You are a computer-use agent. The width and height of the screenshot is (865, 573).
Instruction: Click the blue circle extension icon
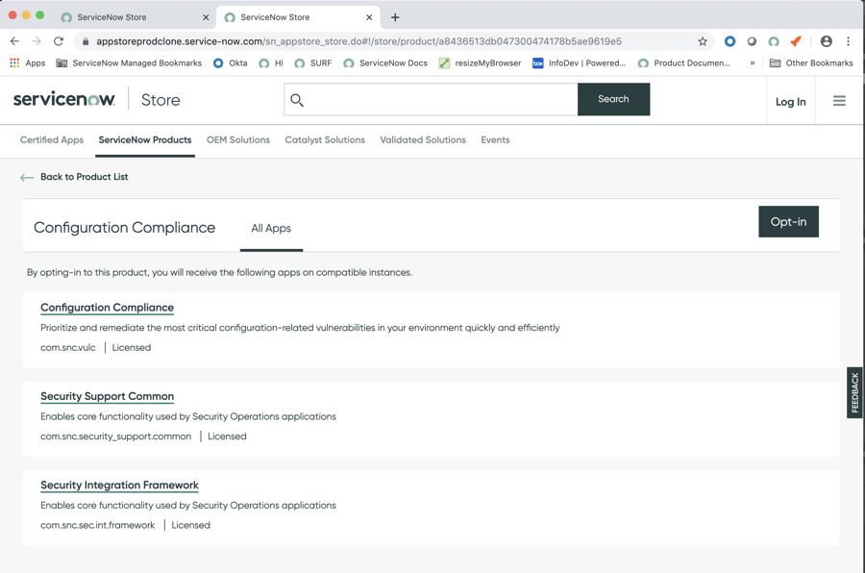(729, 41)
